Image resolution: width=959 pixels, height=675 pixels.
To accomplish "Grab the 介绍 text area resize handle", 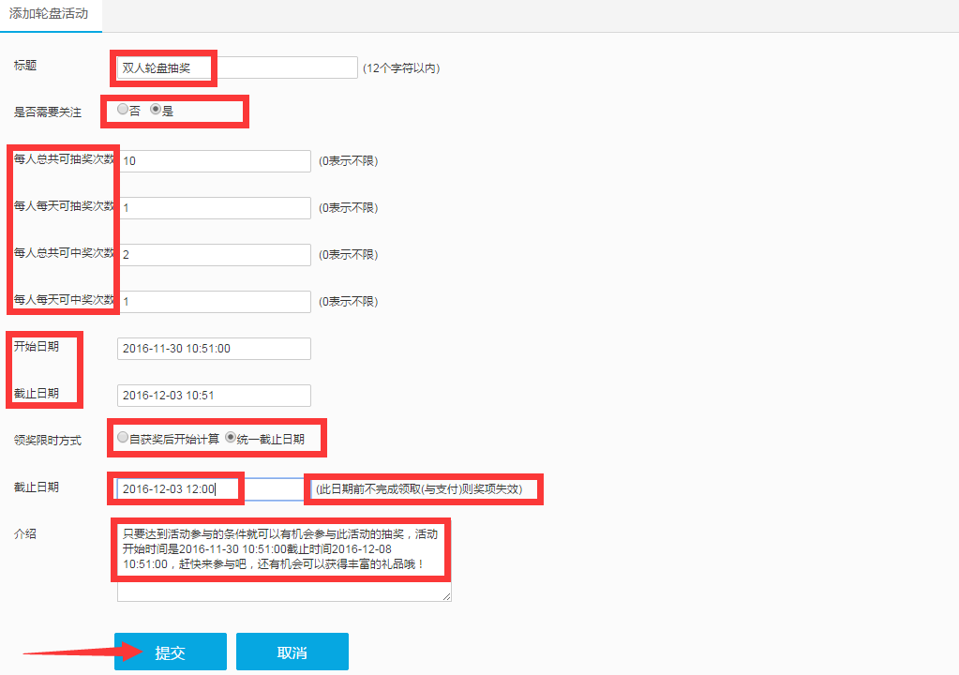I will click(446, 596).
